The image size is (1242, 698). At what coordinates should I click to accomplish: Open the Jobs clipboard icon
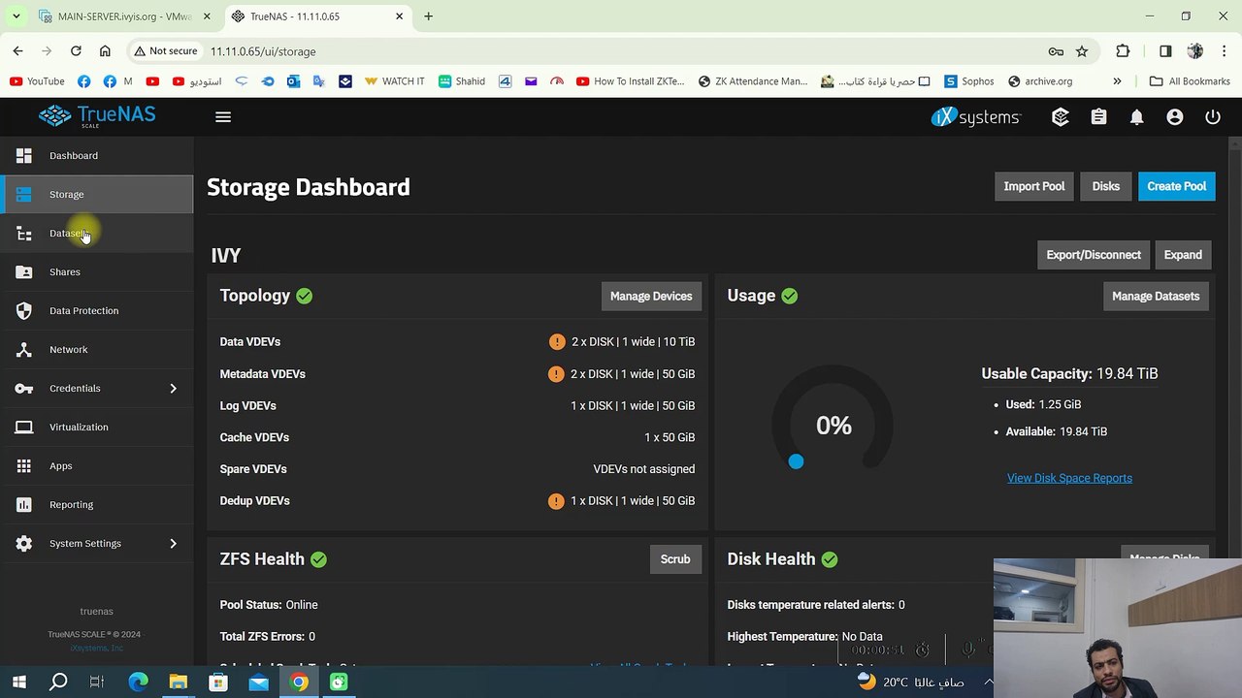tap(1098, 116)
